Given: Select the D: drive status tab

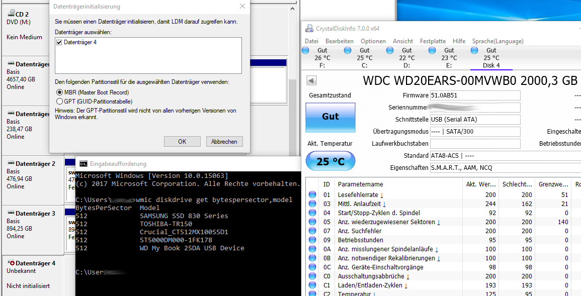Looking at the screenshot, I should 407,58.
